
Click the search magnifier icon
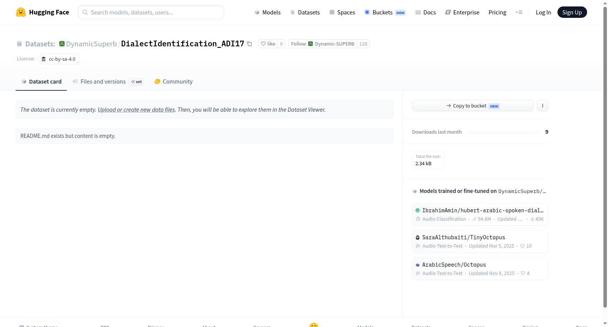pyautogui.click(x=85, y=12)
